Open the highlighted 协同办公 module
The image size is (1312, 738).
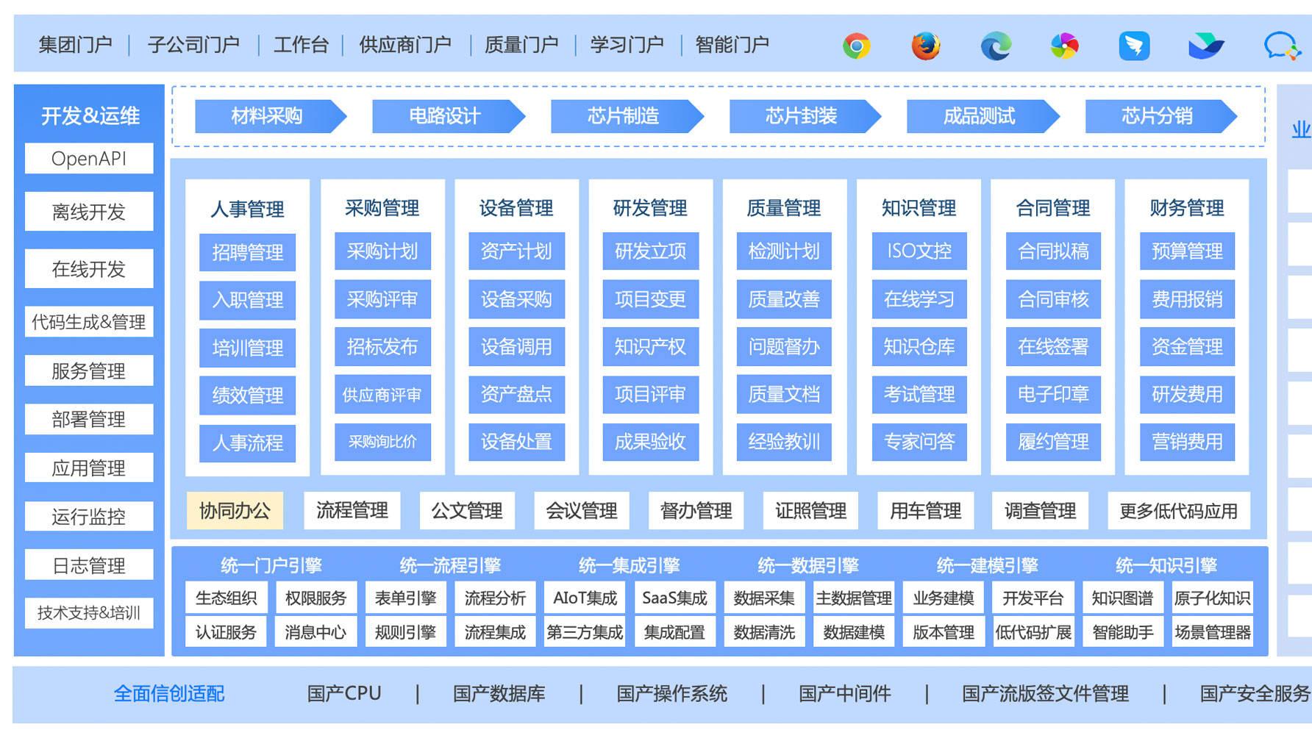(x=234, y=510)
